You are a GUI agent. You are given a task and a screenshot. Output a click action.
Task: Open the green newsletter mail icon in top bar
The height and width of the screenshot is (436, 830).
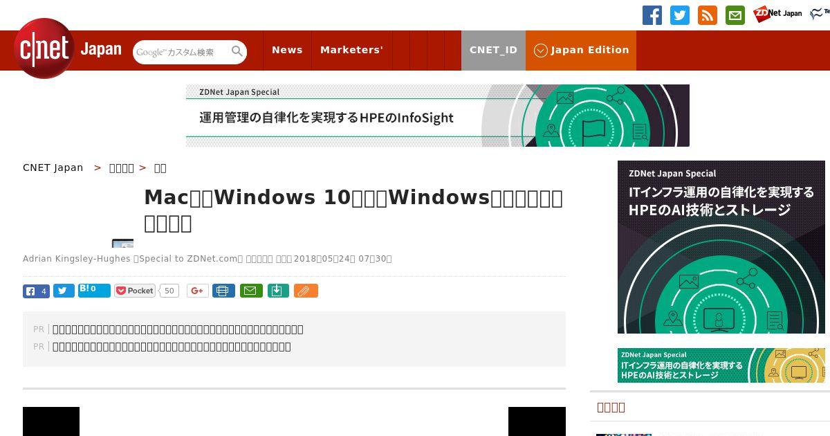735,15
